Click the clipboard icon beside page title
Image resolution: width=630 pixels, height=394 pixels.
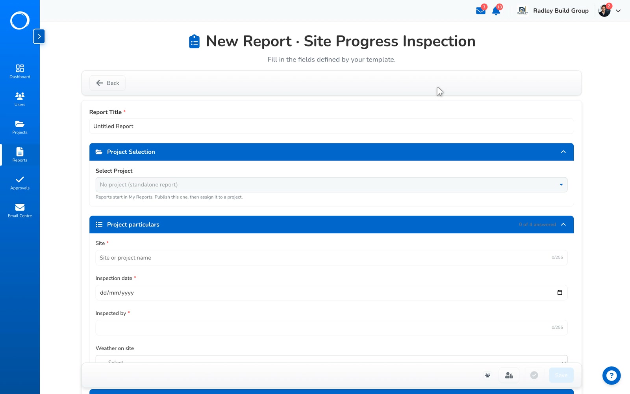(x=194, y=41)
